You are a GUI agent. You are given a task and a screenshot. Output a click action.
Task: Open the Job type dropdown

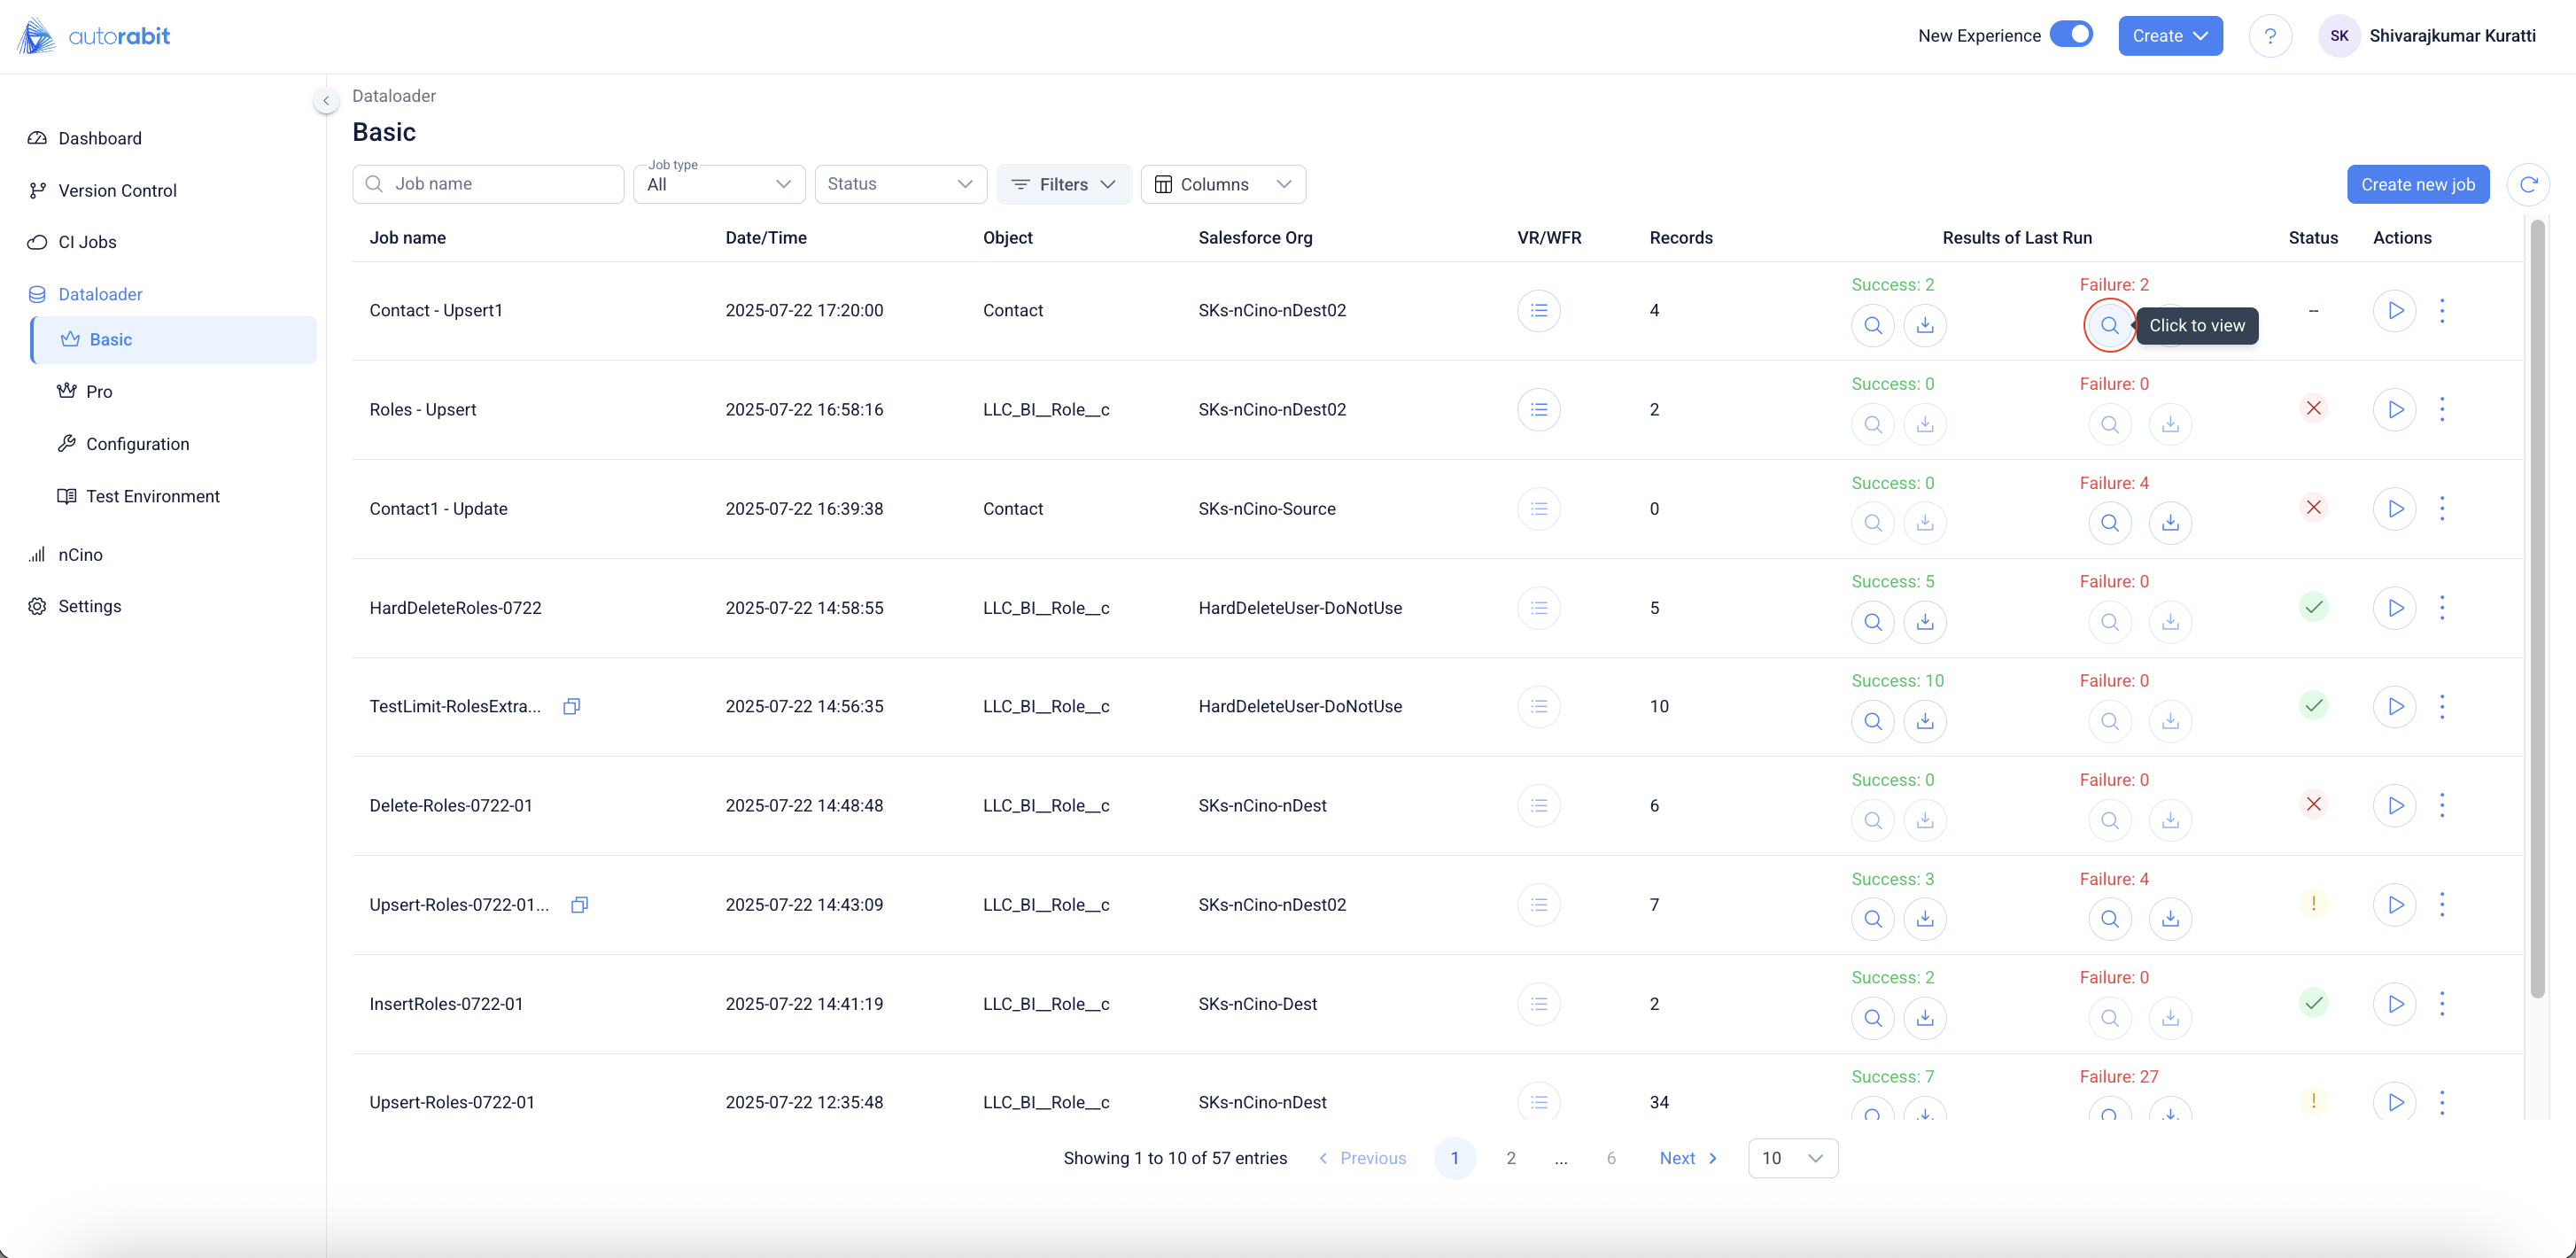point(718,184)
